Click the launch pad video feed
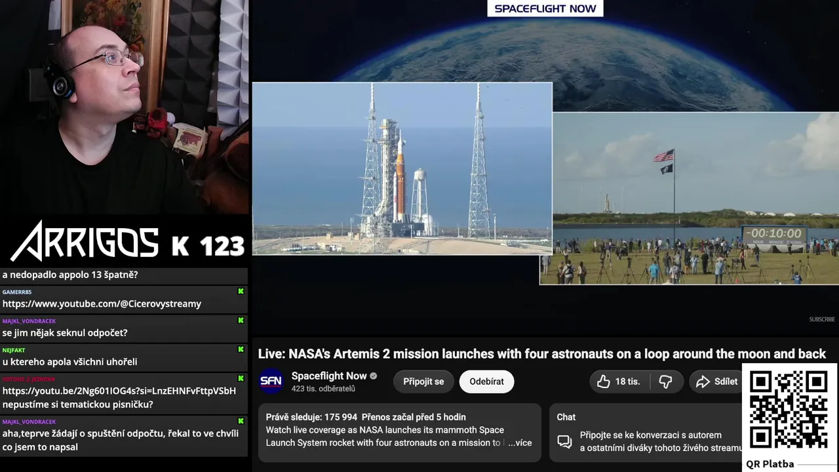 (x=402, y=168)
